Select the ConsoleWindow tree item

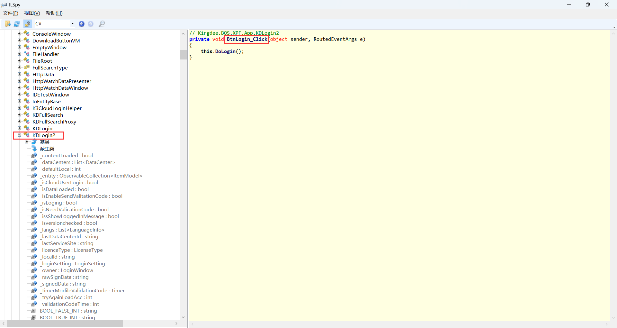51,34
